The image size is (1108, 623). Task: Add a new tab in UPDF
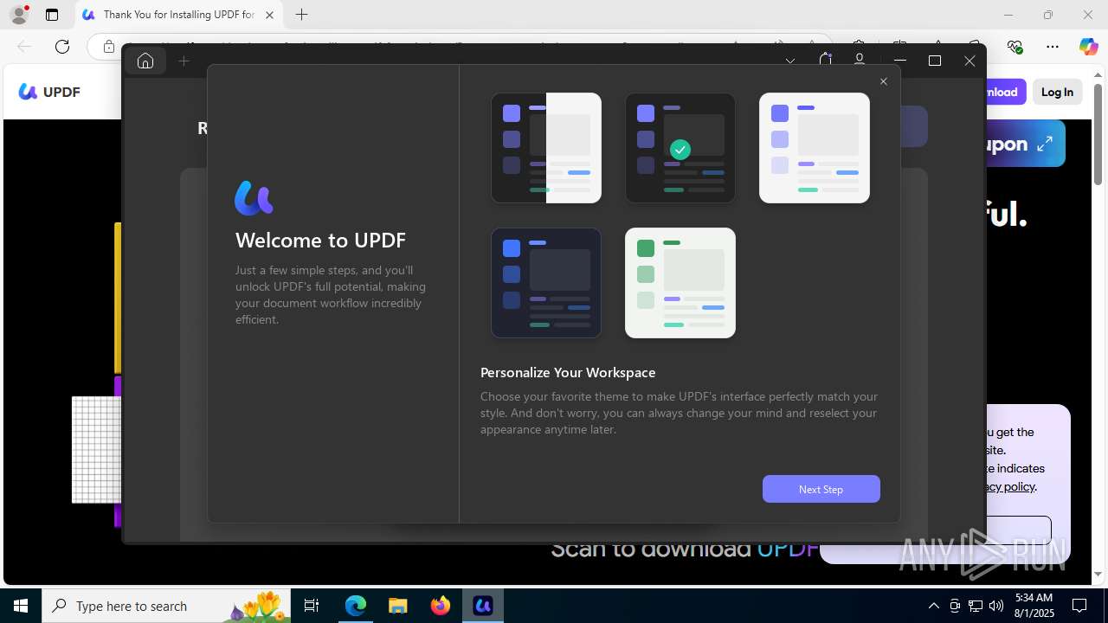point(184,61)
